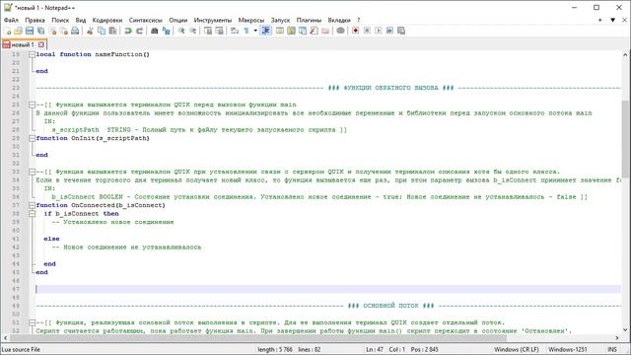Click the horizontal scrollbar right arrow

[617, 338]
